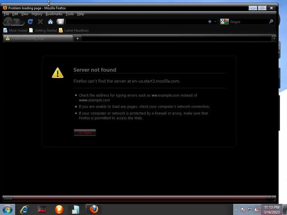Viewport: 287px width, 215px height.
Task: Open the Google search engine selector
Action: 224,22
